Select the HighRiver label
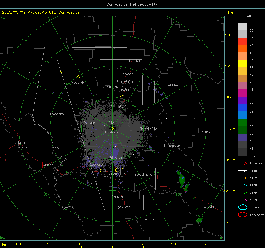Image resolution: width=265 pixels, height=248 pixels. (122, 207)
